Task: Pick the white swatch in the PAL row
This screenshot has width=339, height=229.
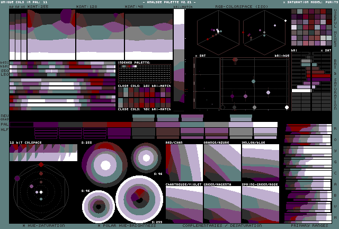Action: tap(265, 125)
